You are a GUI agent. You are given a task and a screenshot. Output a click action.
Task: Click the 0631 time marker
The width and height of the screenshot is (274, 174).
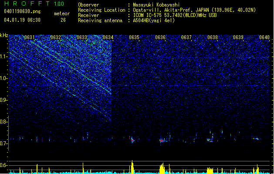coord(30,37)
